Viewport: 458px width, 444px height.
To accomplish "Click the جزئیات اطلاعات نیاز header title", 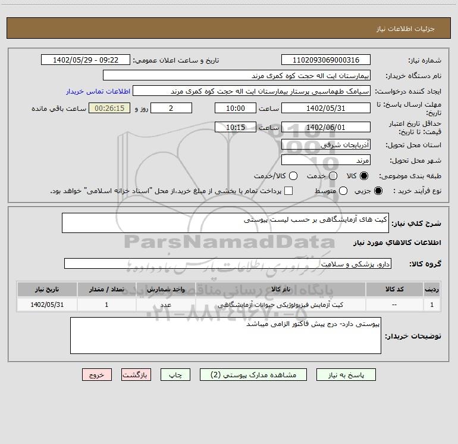I will pos(406,29).
